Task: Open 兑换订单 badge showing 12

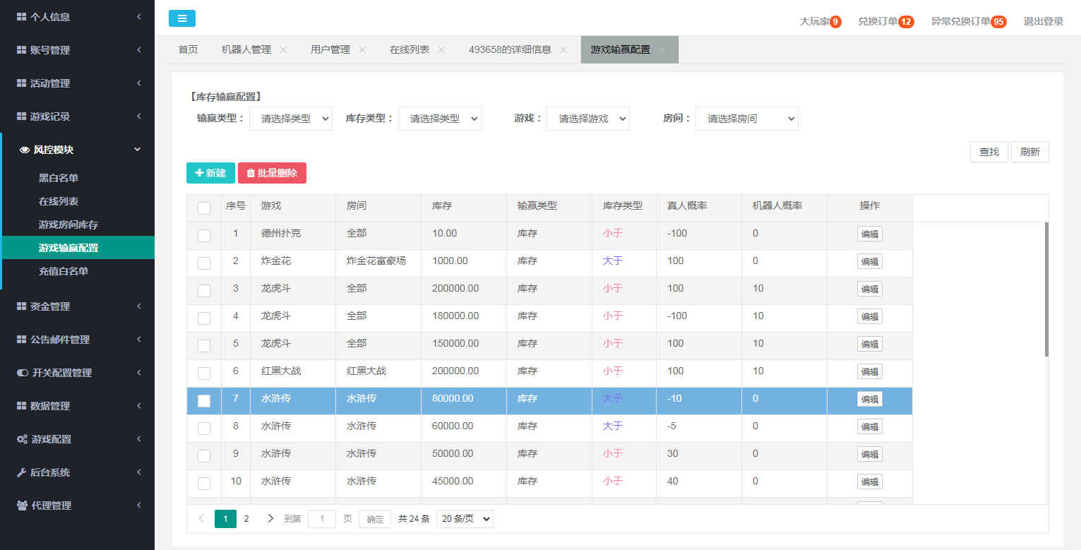Action: click(x=906, y=22)
